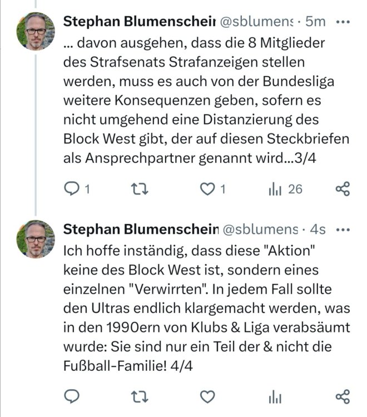Viewport: 367px width, 417px height.
Task: Open author name on the 4/4 tweet
Action: click(x=139, y=229)
